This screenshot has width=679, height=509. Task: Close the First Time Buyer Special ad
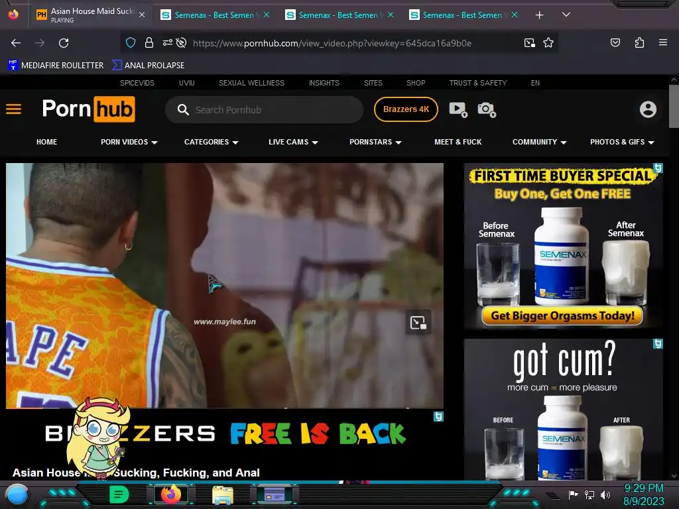click(658, 168)
